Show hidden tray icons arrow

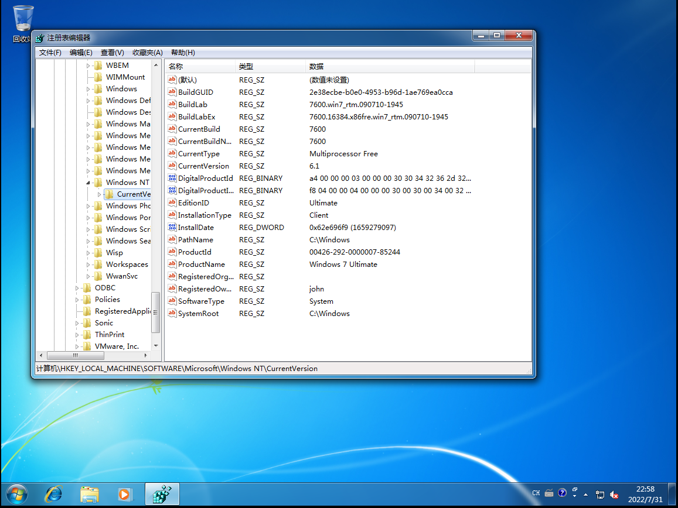point(586,495)
